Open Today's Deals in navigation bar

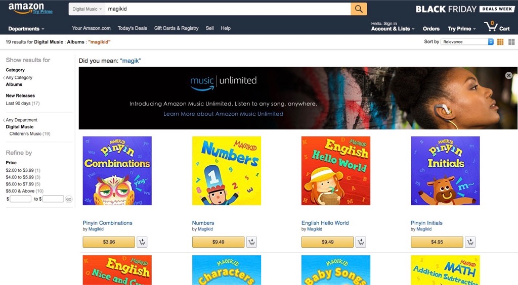coord(132,28)
